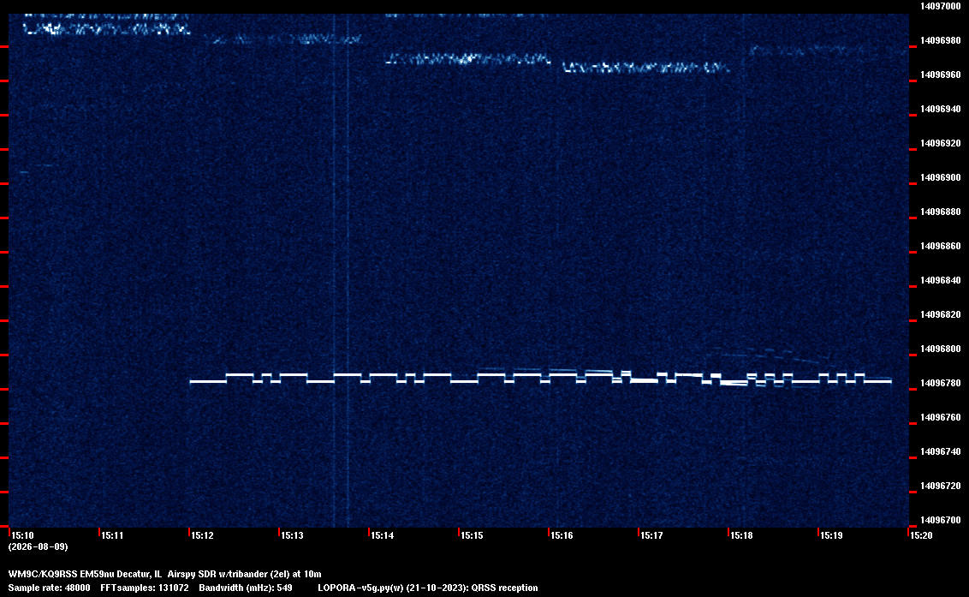Select the 14096760 frequency label

coord(941,418)
